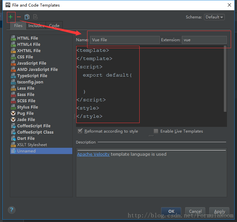The height and width of the screenshot is (222, 237).
Task: Switch to the Includes tab
Action: (x=36, y=26)
